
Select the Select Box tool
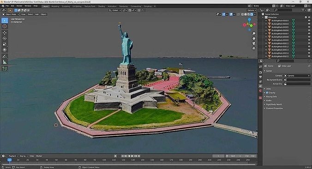click(x=5, y=20)
